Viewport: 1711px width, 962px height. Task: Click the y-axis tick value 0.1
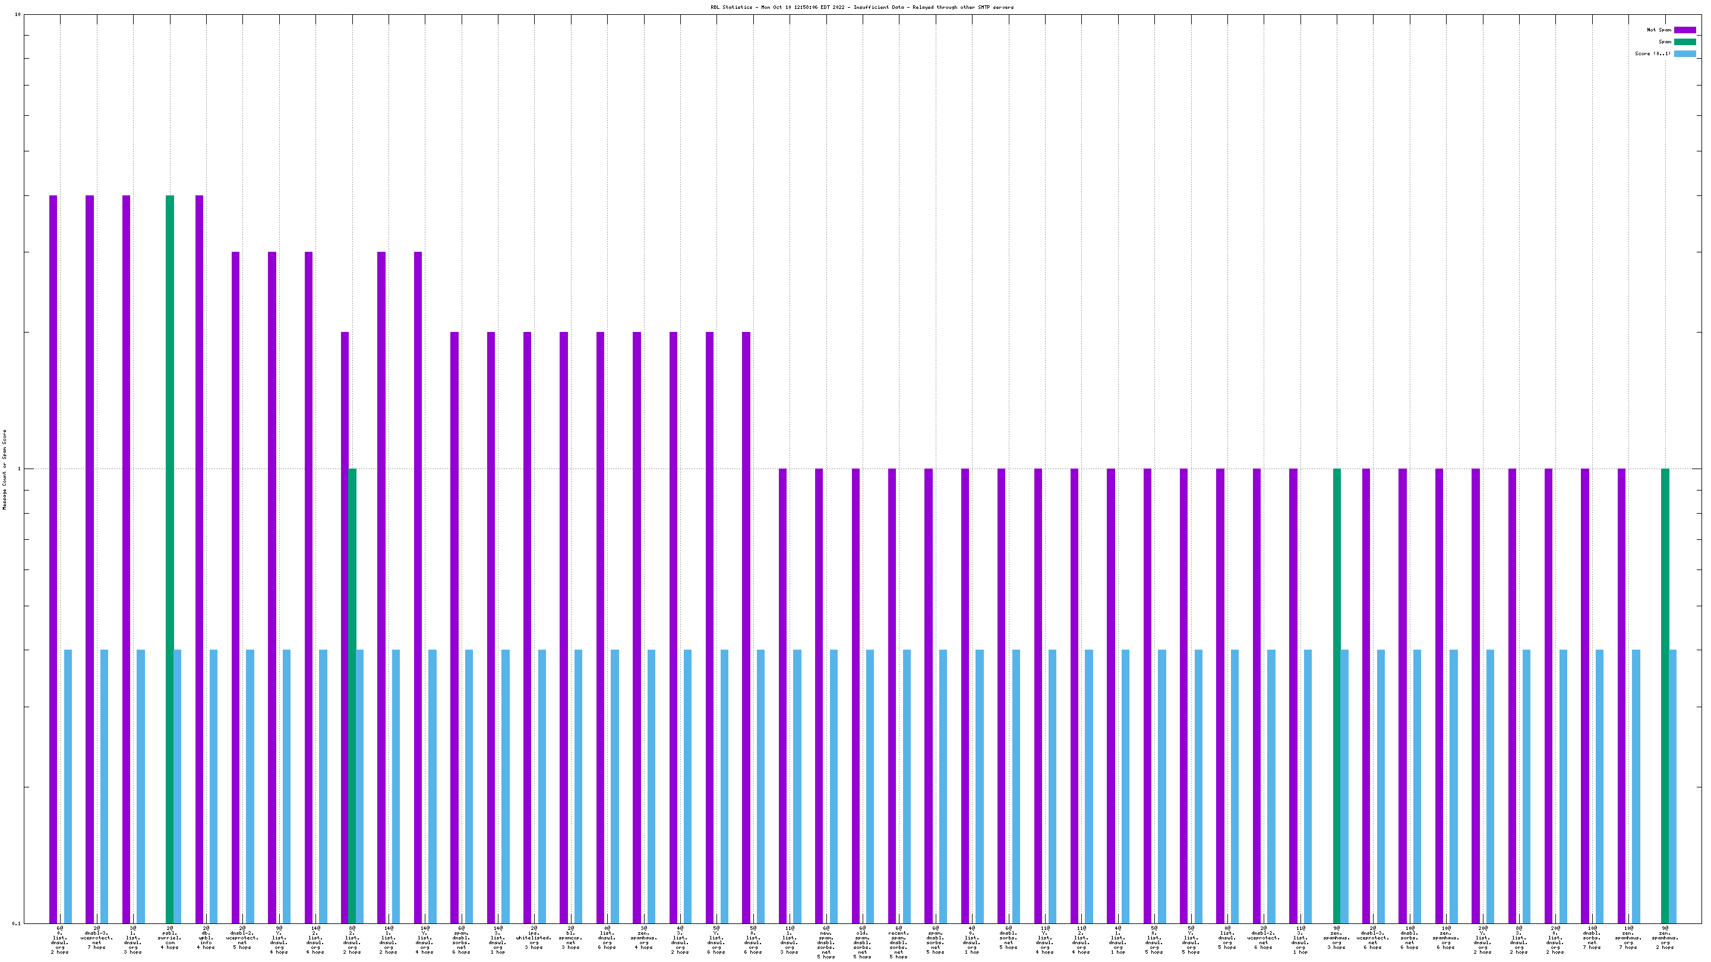(x=16, y=923)
